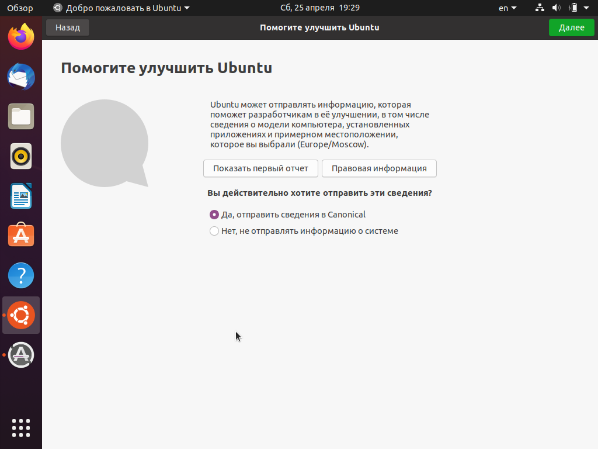The image size is (598, 449).
Task: Click the Помогите улучшить Ubuntu page heading
Action: pos(166,68)
